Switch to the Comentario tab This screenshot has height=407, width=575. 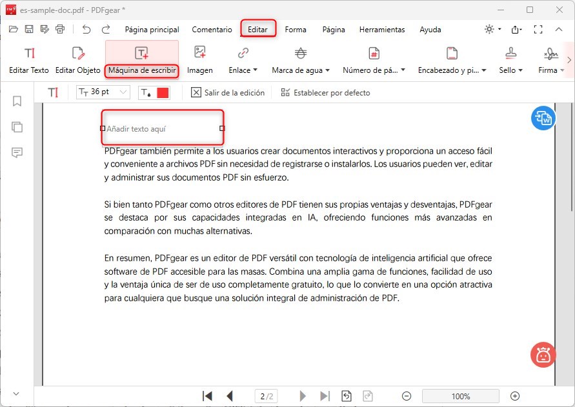pyautogui.click(x=212, y=30)
